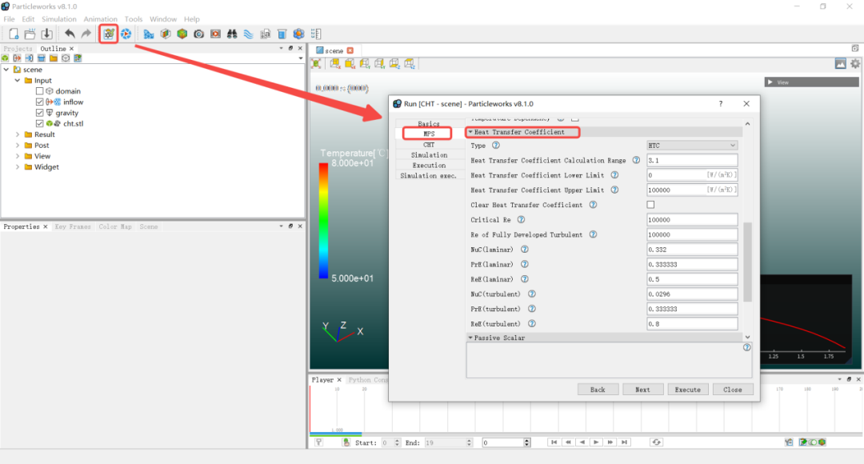Click the undo arrow in the toolbar
The image size is (864, 464).
tap(70, 34)
